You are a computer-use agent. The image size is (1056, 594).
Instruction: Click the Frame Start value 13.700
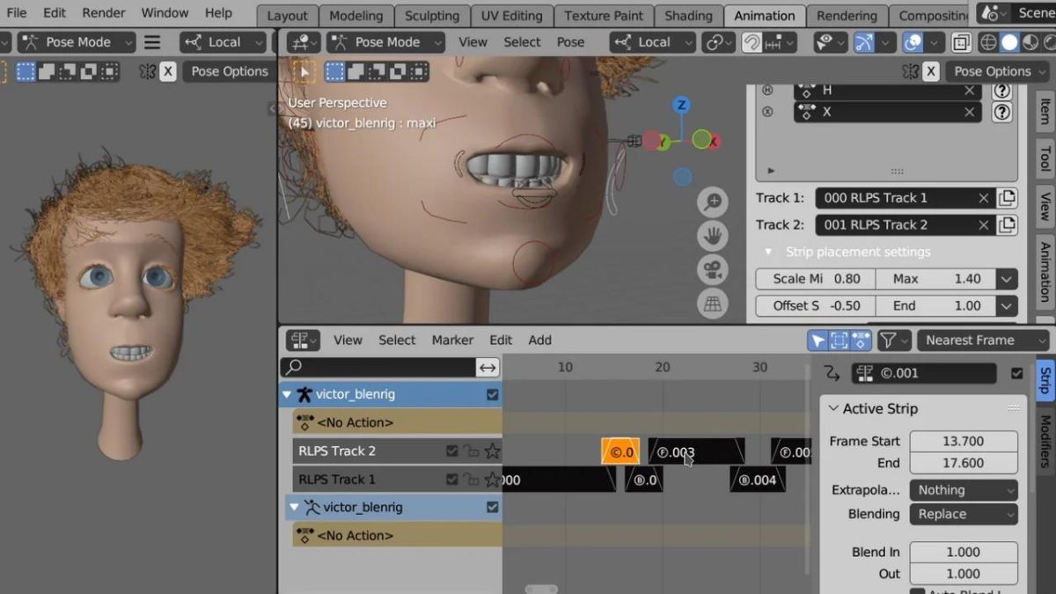[964, 441]
